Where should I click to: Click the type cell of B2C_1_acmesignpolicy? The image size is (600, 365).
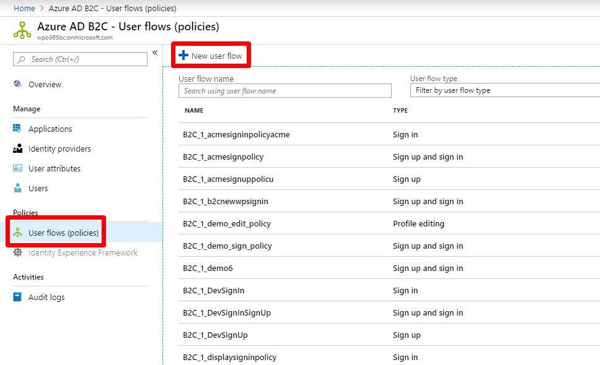(x=428, y=157)
